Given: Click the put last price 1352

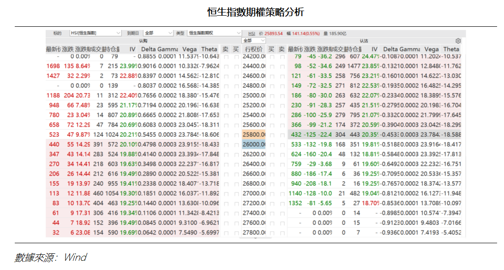Looking at the screenshot, I should coord(295,204).
